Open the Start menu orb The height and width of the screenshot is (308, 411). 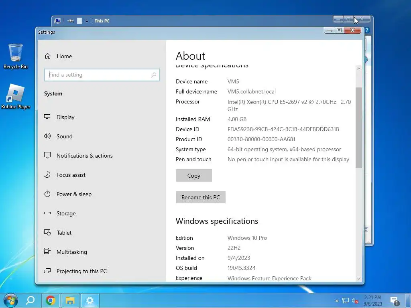[x=10, y=300]
